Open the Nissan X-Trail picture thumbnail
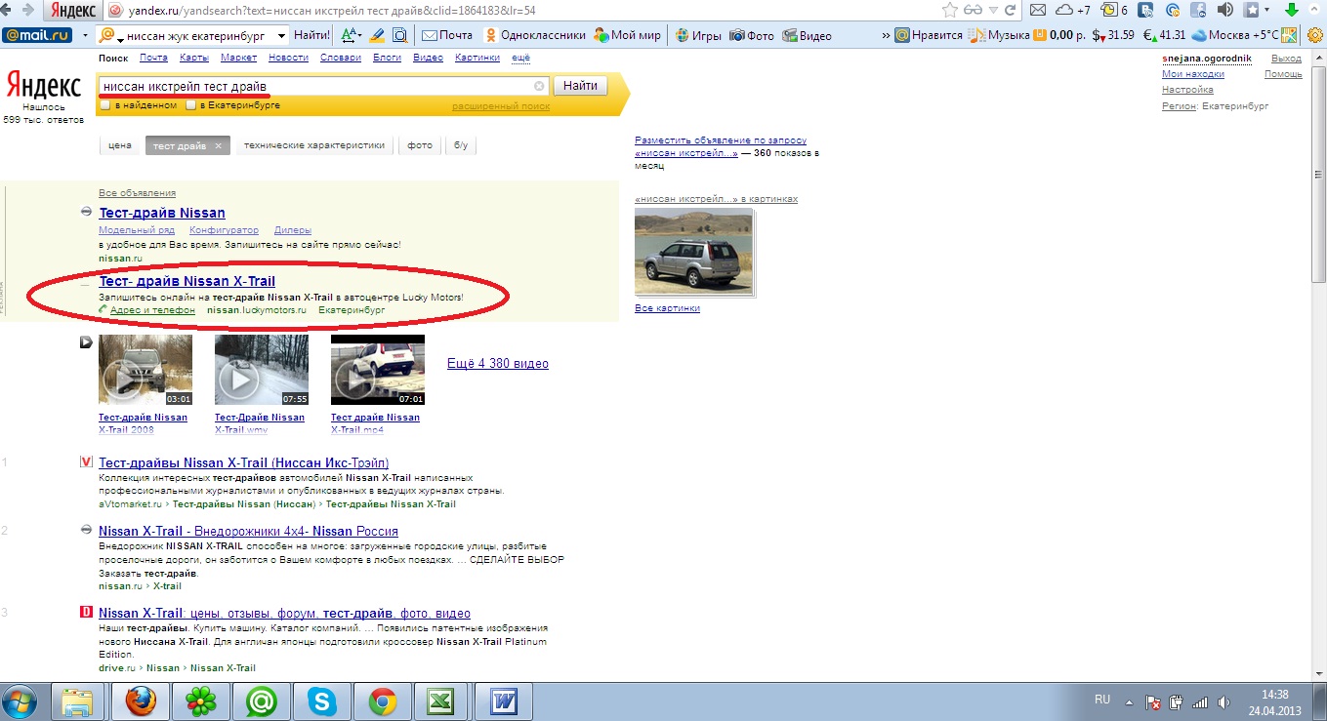This screenshot has height=721, width=1327. pyautogui.click(x=693, y=251)
